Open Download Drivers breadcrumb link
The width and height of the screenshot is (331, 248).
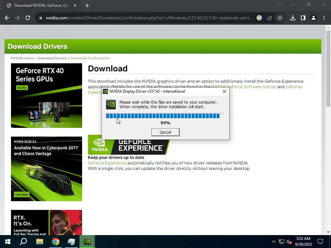[x=52, y=58]
